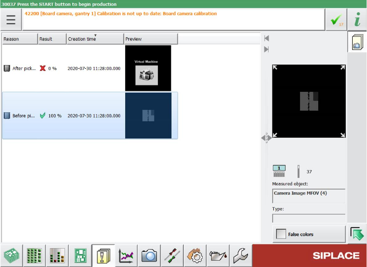The height and width of the screenshot is (267, 367).
Task: Open the stacked boards overview tab
Action: pos(12,255)
